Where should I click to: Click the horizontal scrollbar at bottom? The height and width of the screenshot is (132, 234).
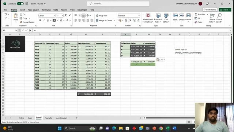click(170, 118)
